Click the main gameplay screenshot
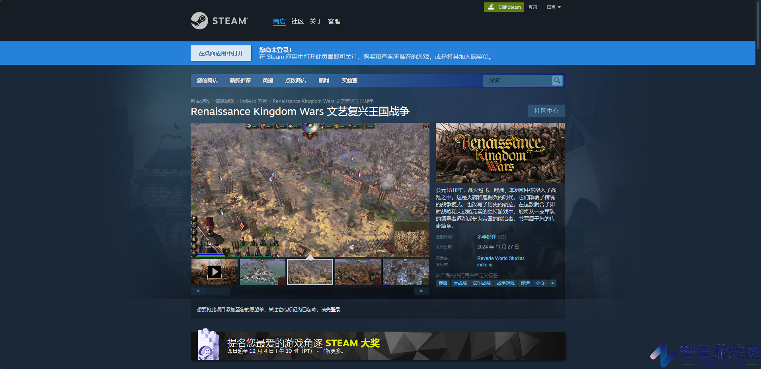 pos(310,190)
